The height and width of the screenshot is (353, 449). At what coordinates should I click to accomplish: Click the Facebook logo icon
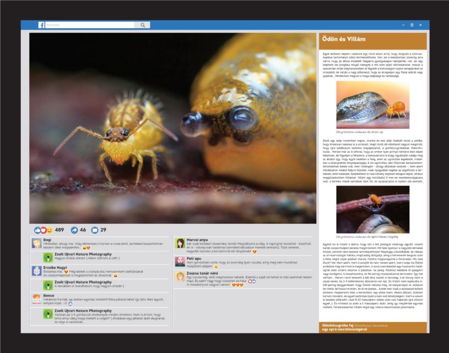[x=41, y=25]
